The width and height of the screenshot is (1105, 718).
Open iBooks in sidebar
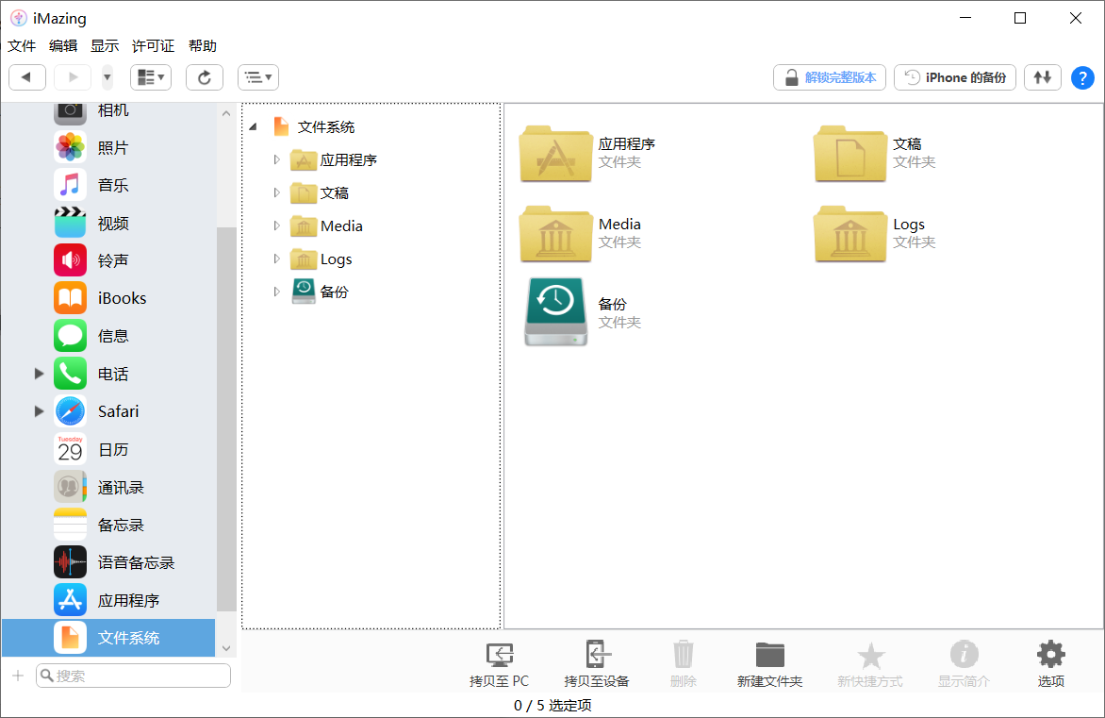coord(109,297)
